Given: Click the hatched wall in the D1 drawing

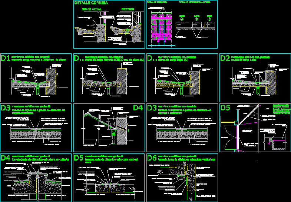Looking at the screenshot, I should coord(51,82).
